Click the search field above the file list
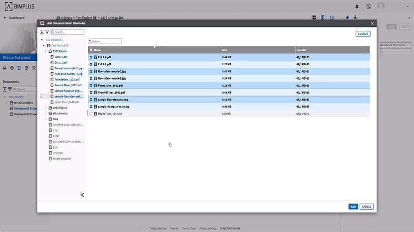 [106, 41]
